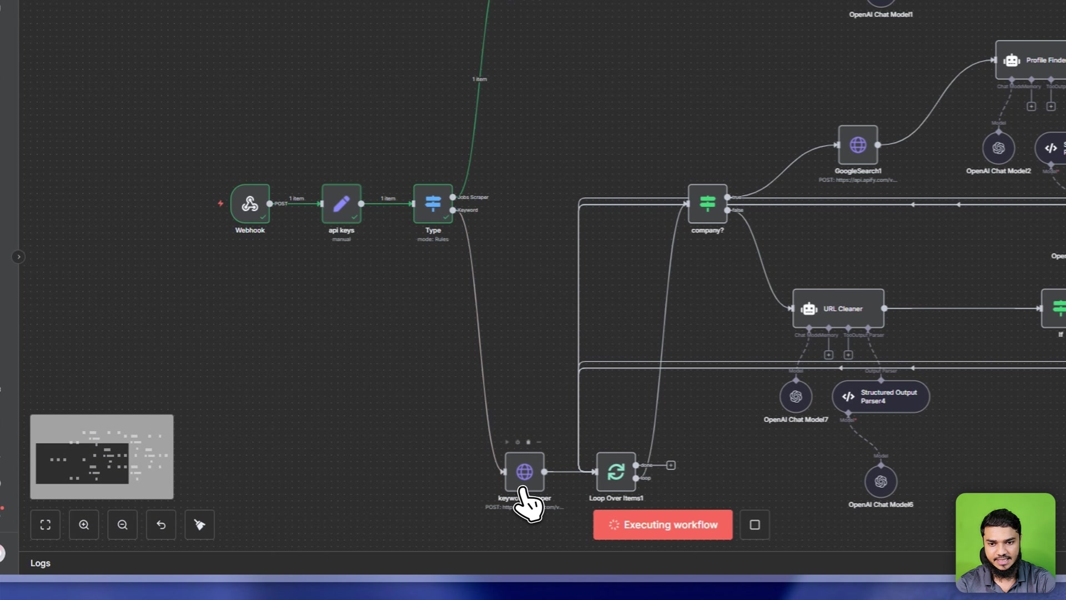
Task: Open the Logs panel
Action: pos(40,563)
